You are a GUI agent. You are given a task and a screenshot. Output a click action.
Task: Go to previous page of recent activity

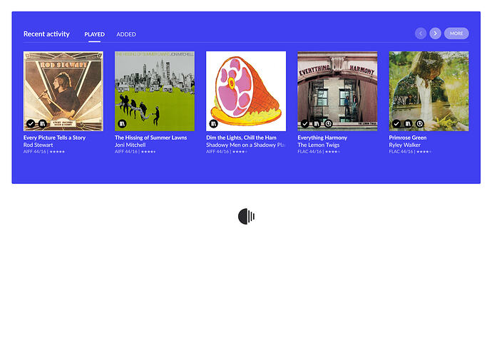pos(421,34)
